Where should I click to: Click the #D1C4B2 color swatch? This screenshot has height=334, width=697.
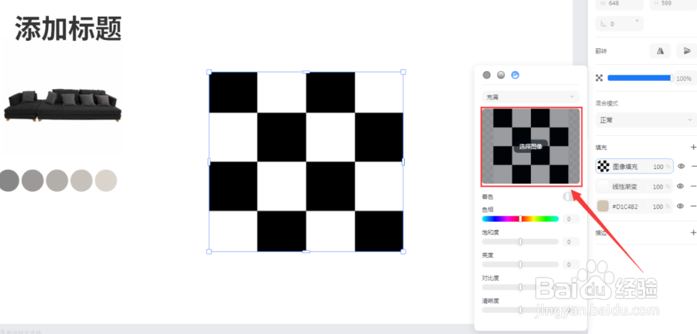coord(603,207)
